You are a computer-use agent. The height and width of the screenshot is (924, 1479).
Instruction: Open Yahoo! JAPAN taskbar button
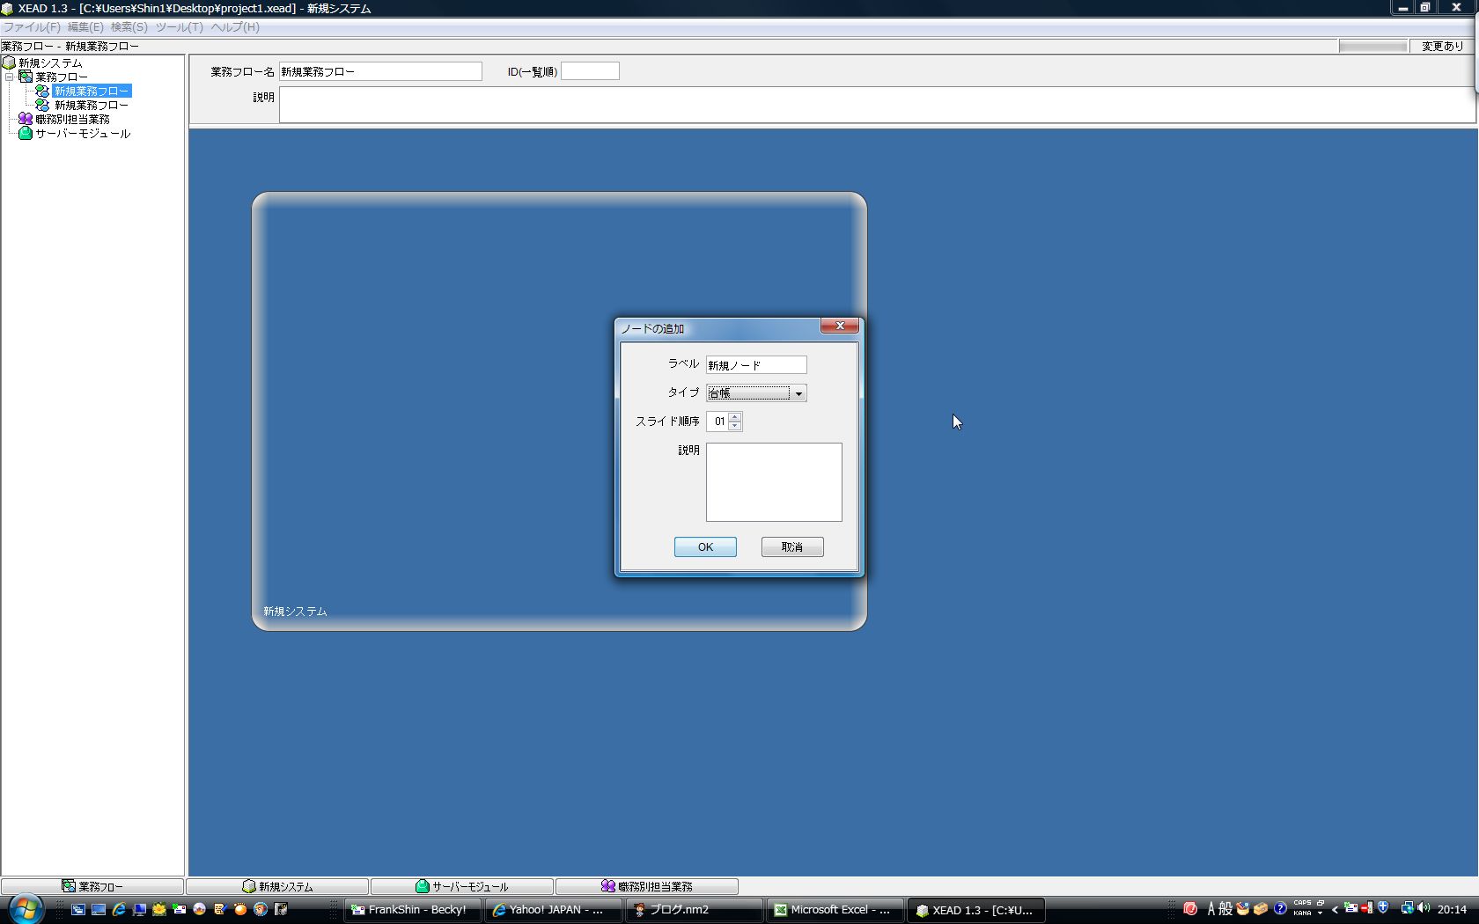pyautogui.click(x=554, y=910)
